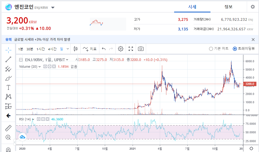Screen dimensions: 259x152
Task: Expand the UPBIT symbol legend chevron
Action: pyautogui.click(x=67, y=60)
